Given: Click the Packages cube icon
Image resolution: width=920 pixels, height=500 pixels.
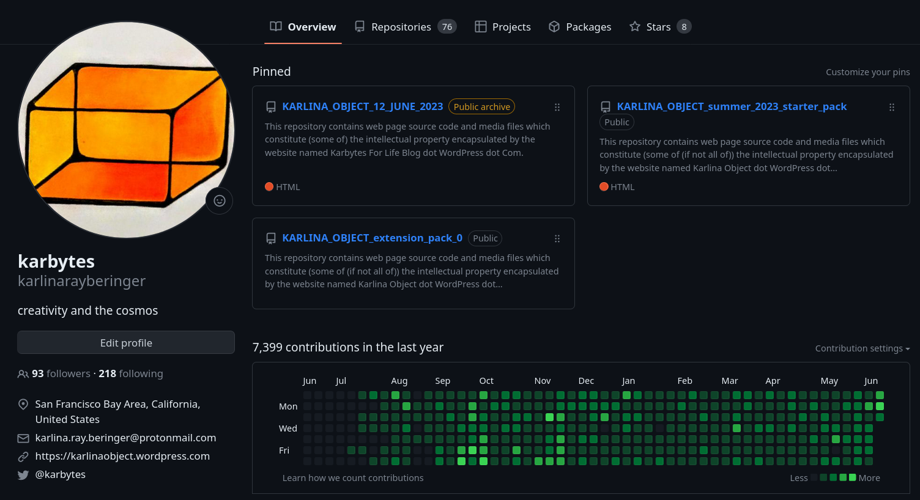Looking at the screenshot, I should pos(554,26).
